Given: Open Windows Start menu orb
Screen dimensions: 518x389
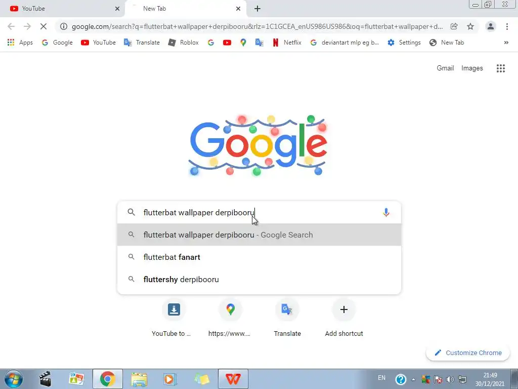Looking at the screenshot, I should click(x=13, y=379).
